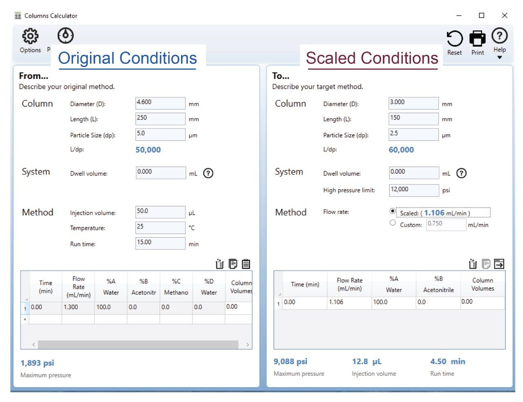Click original column Diameter field 4.600
This screenshot has width=523, height=402.
coord(161,103)
